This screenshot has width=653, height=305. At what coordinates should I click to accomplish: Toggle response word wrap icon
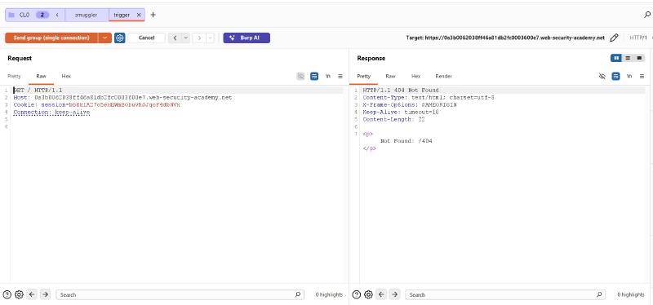[616, 76]
